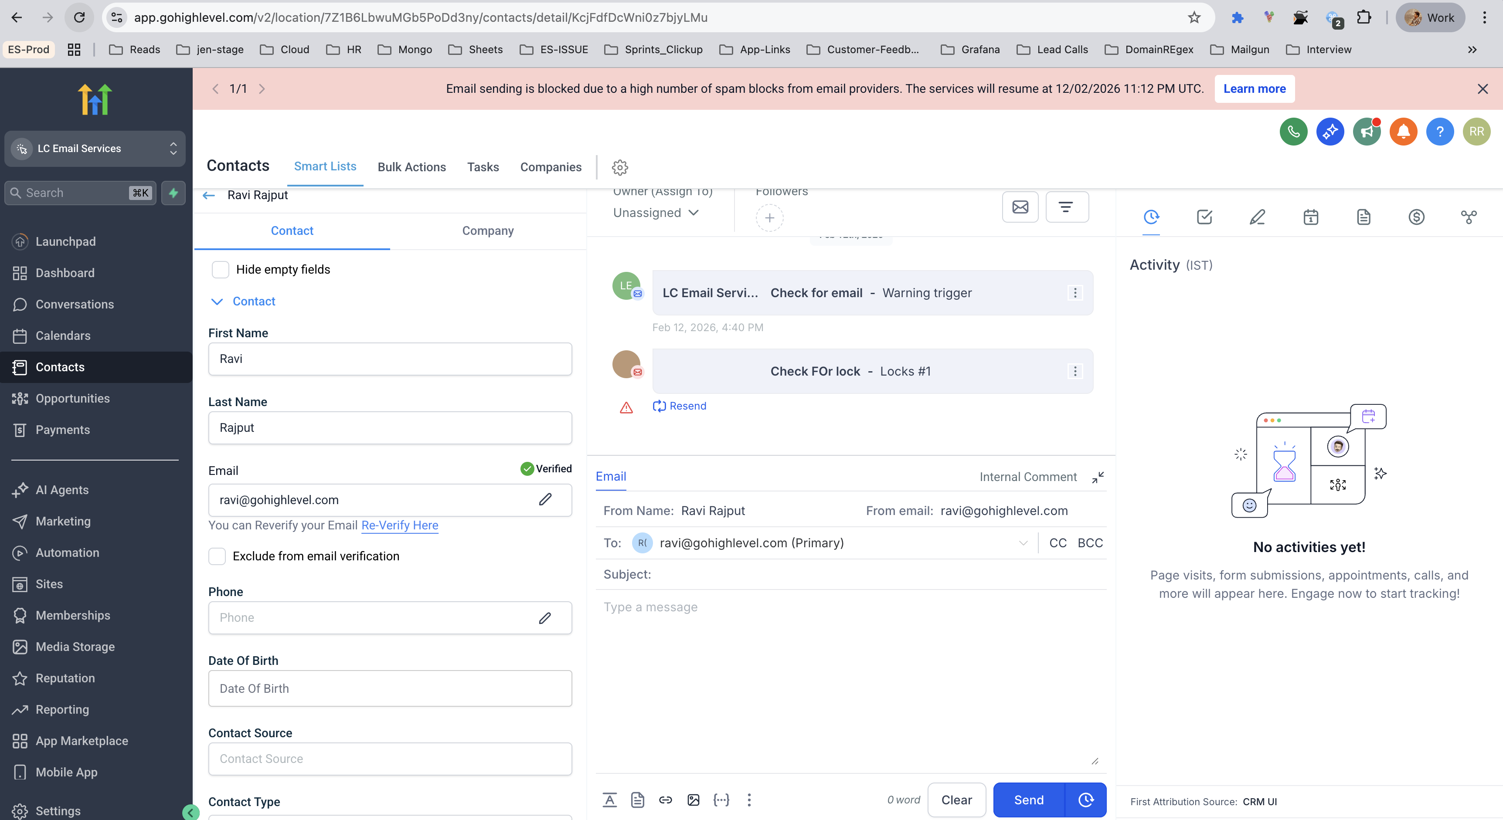Open the Bulk Actions tab

[x=412, y=167]
